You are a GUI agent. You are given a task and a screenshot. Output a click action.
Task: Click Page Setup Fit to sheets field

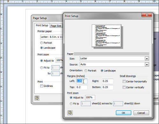pyautogui.click(x=55, y=68)
